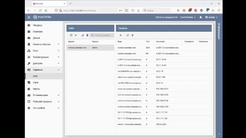
Task: Focus the browser search box
Action: point(157,10)
